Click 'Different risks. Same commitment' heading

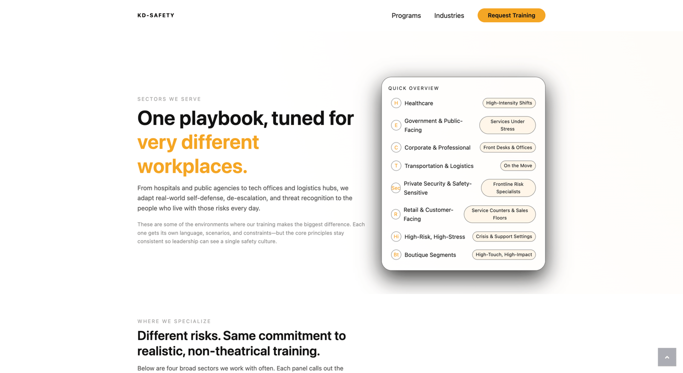click(241, 343)
